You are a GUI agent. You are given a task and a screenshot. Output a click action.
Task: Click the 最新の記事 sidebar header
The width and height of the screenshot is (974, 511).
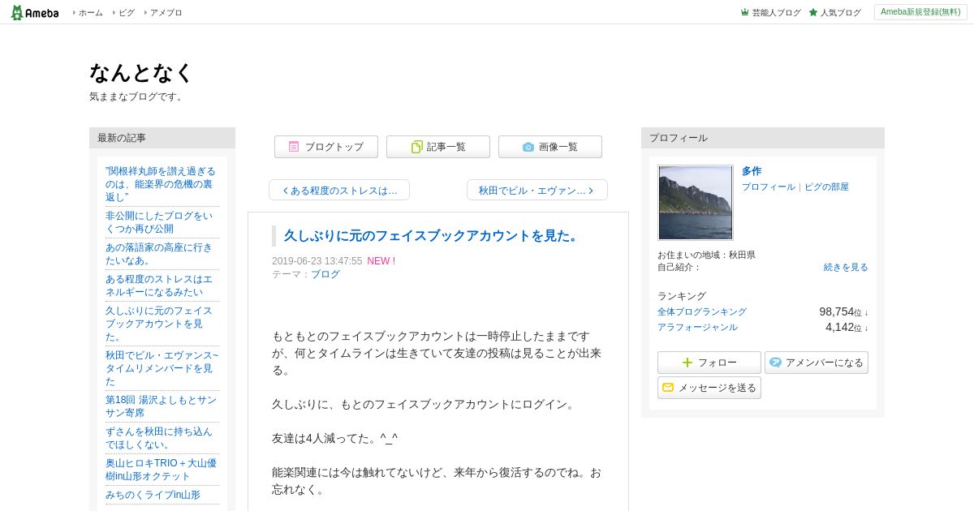162,138
